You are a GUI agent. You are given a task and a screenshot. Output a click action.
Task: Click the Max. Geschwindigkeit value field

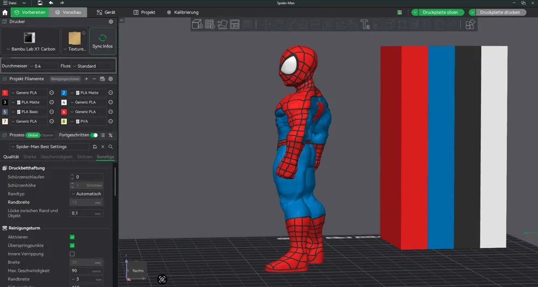click(86, 271)
